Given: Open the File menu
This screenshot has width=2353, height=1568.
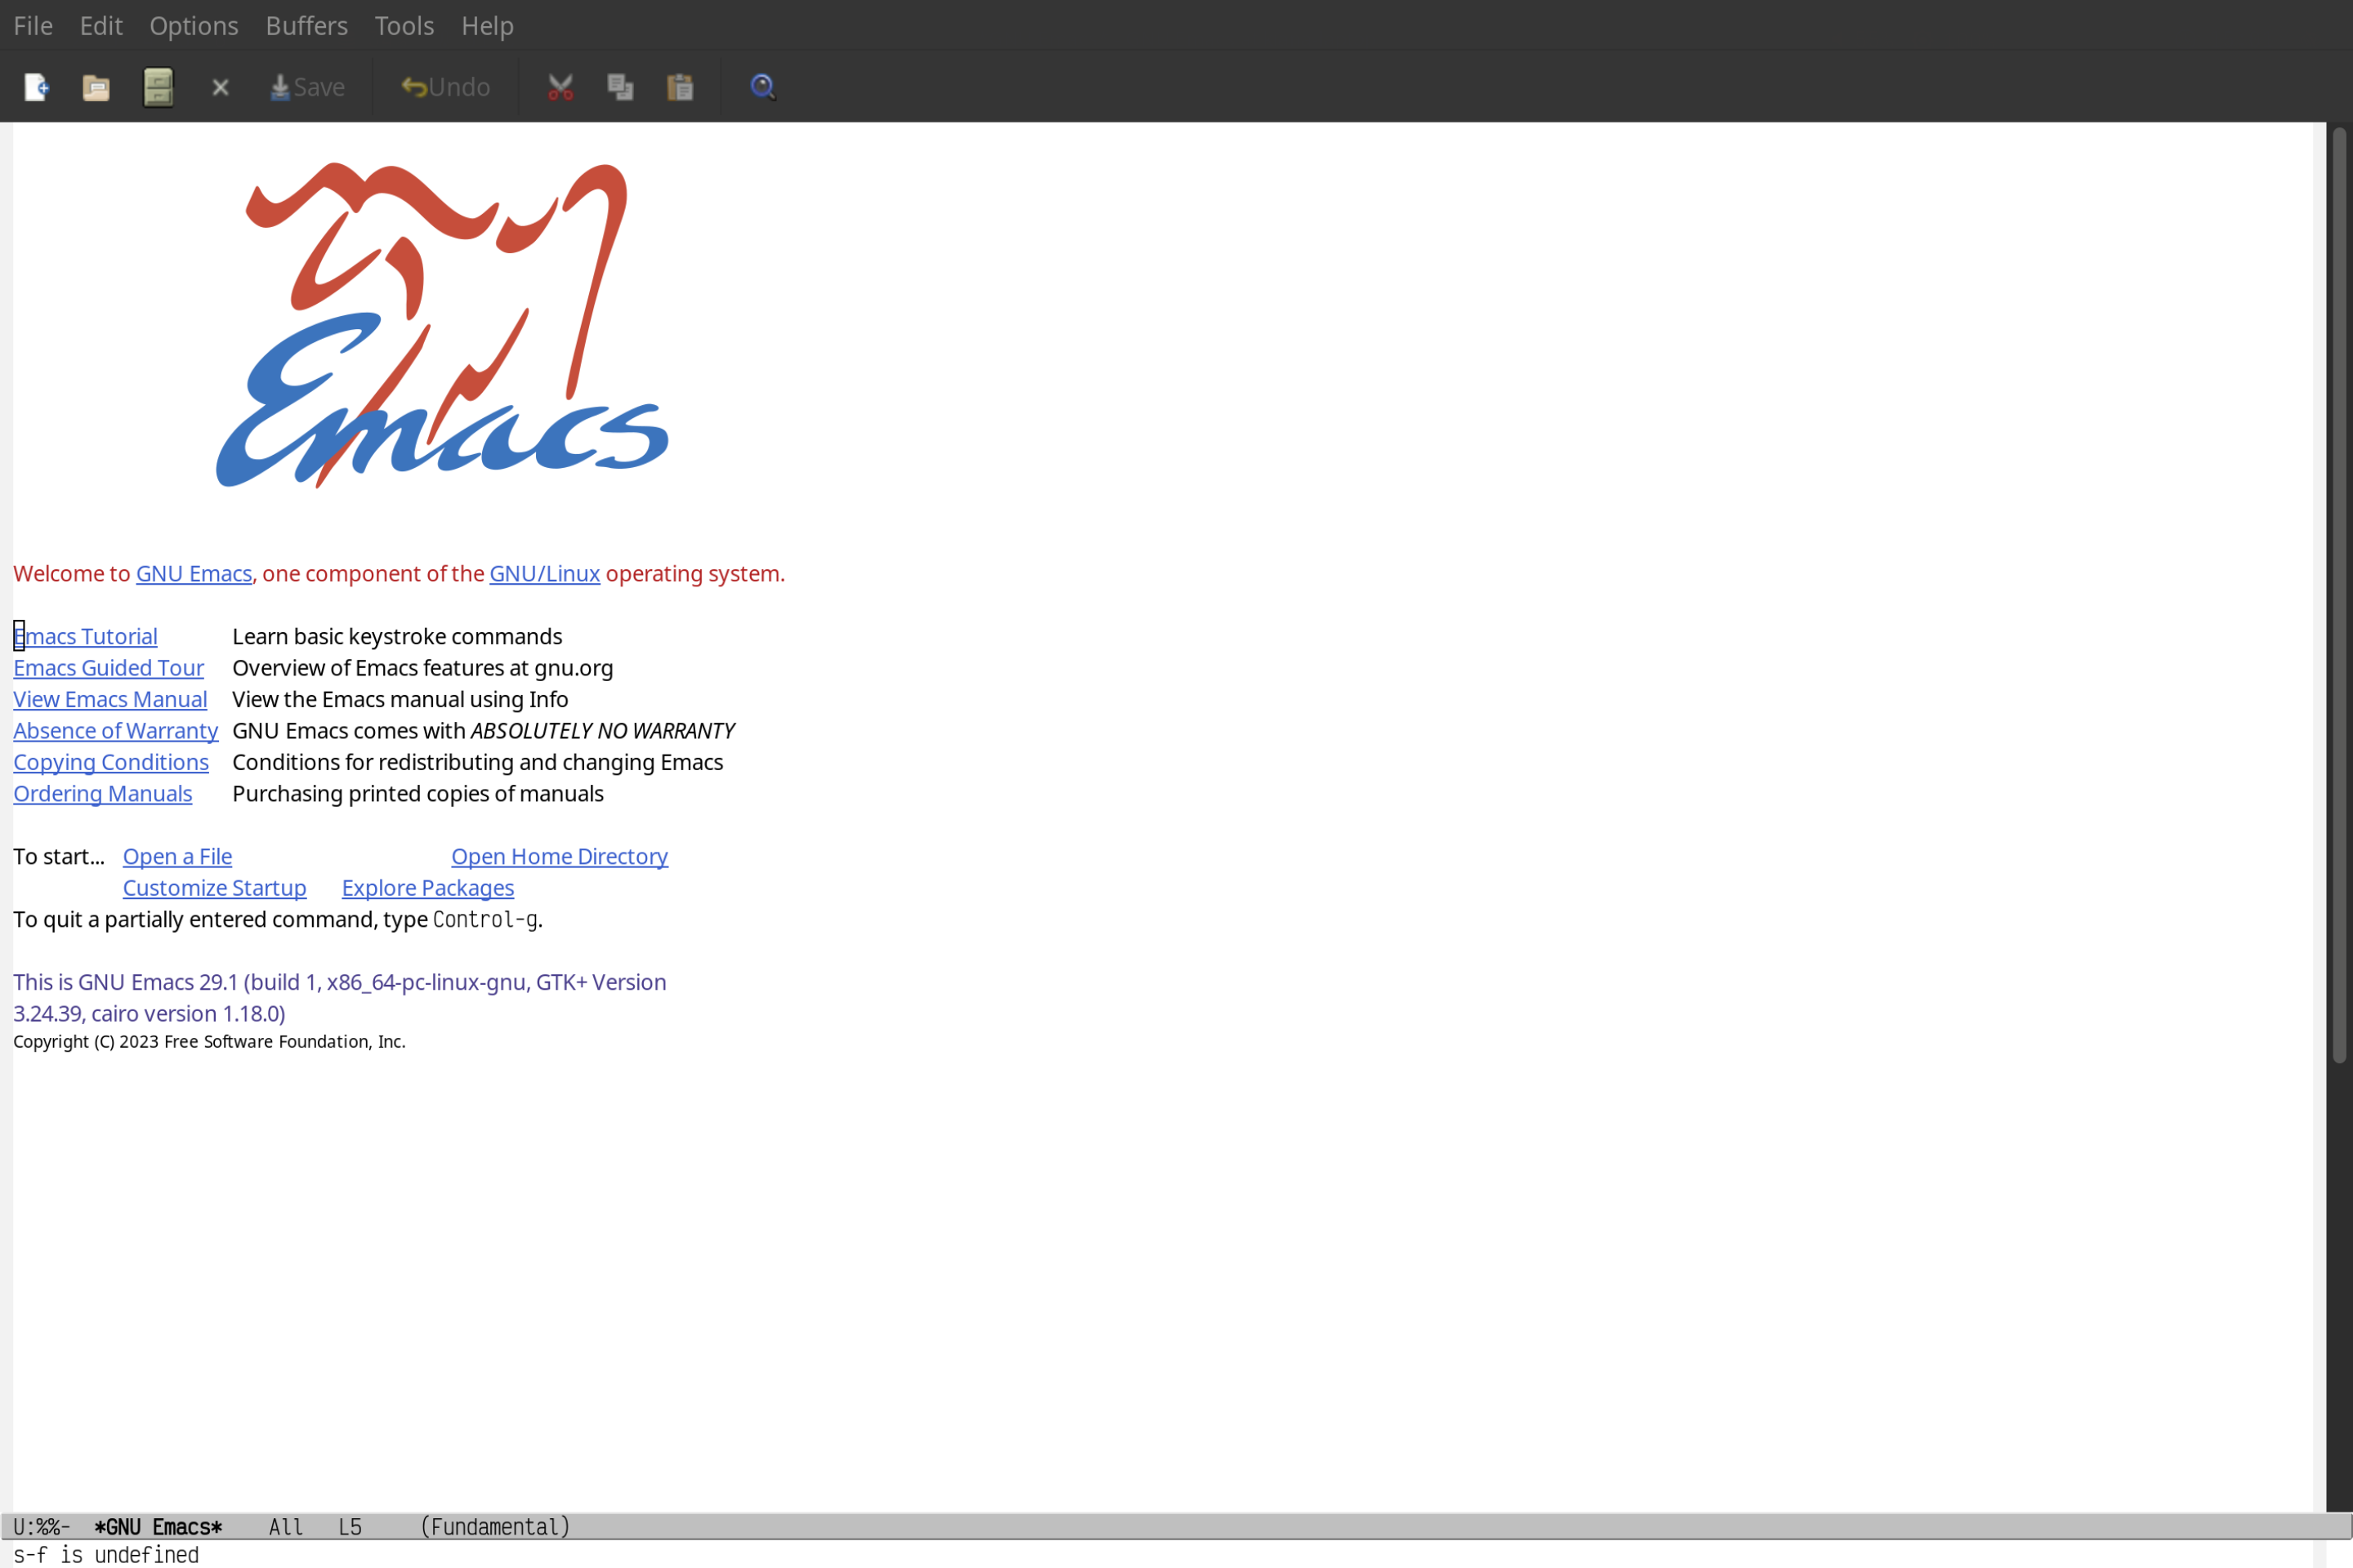Looking at the screenshot, I should pos(32,24).
